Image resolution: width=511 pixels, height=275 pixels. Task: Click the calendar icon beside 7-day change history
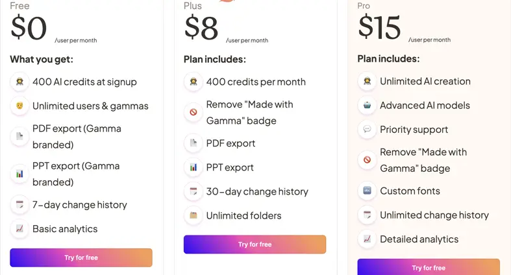click(19, 205)
